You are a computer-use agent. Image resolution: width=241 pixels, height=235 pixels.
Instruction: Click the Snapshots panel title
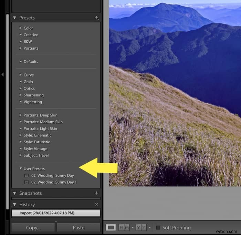[30, 193]
